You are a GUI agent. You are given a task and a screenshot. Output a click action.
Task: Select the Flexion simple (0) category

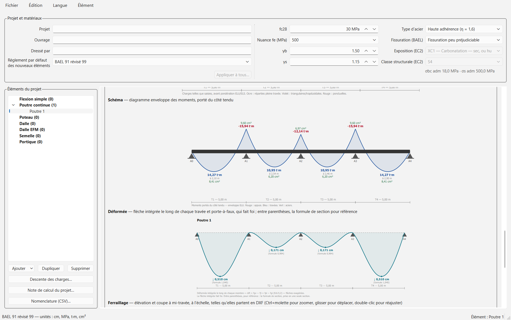[x=36, y=99]
